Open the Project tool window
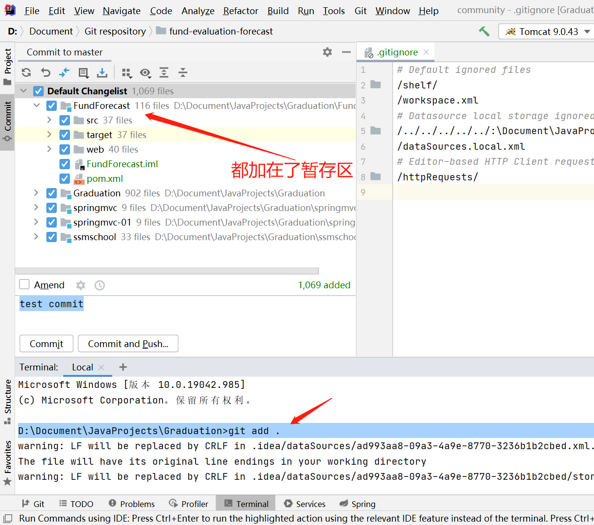Screen dimensions: 594x525 (7, 67)
